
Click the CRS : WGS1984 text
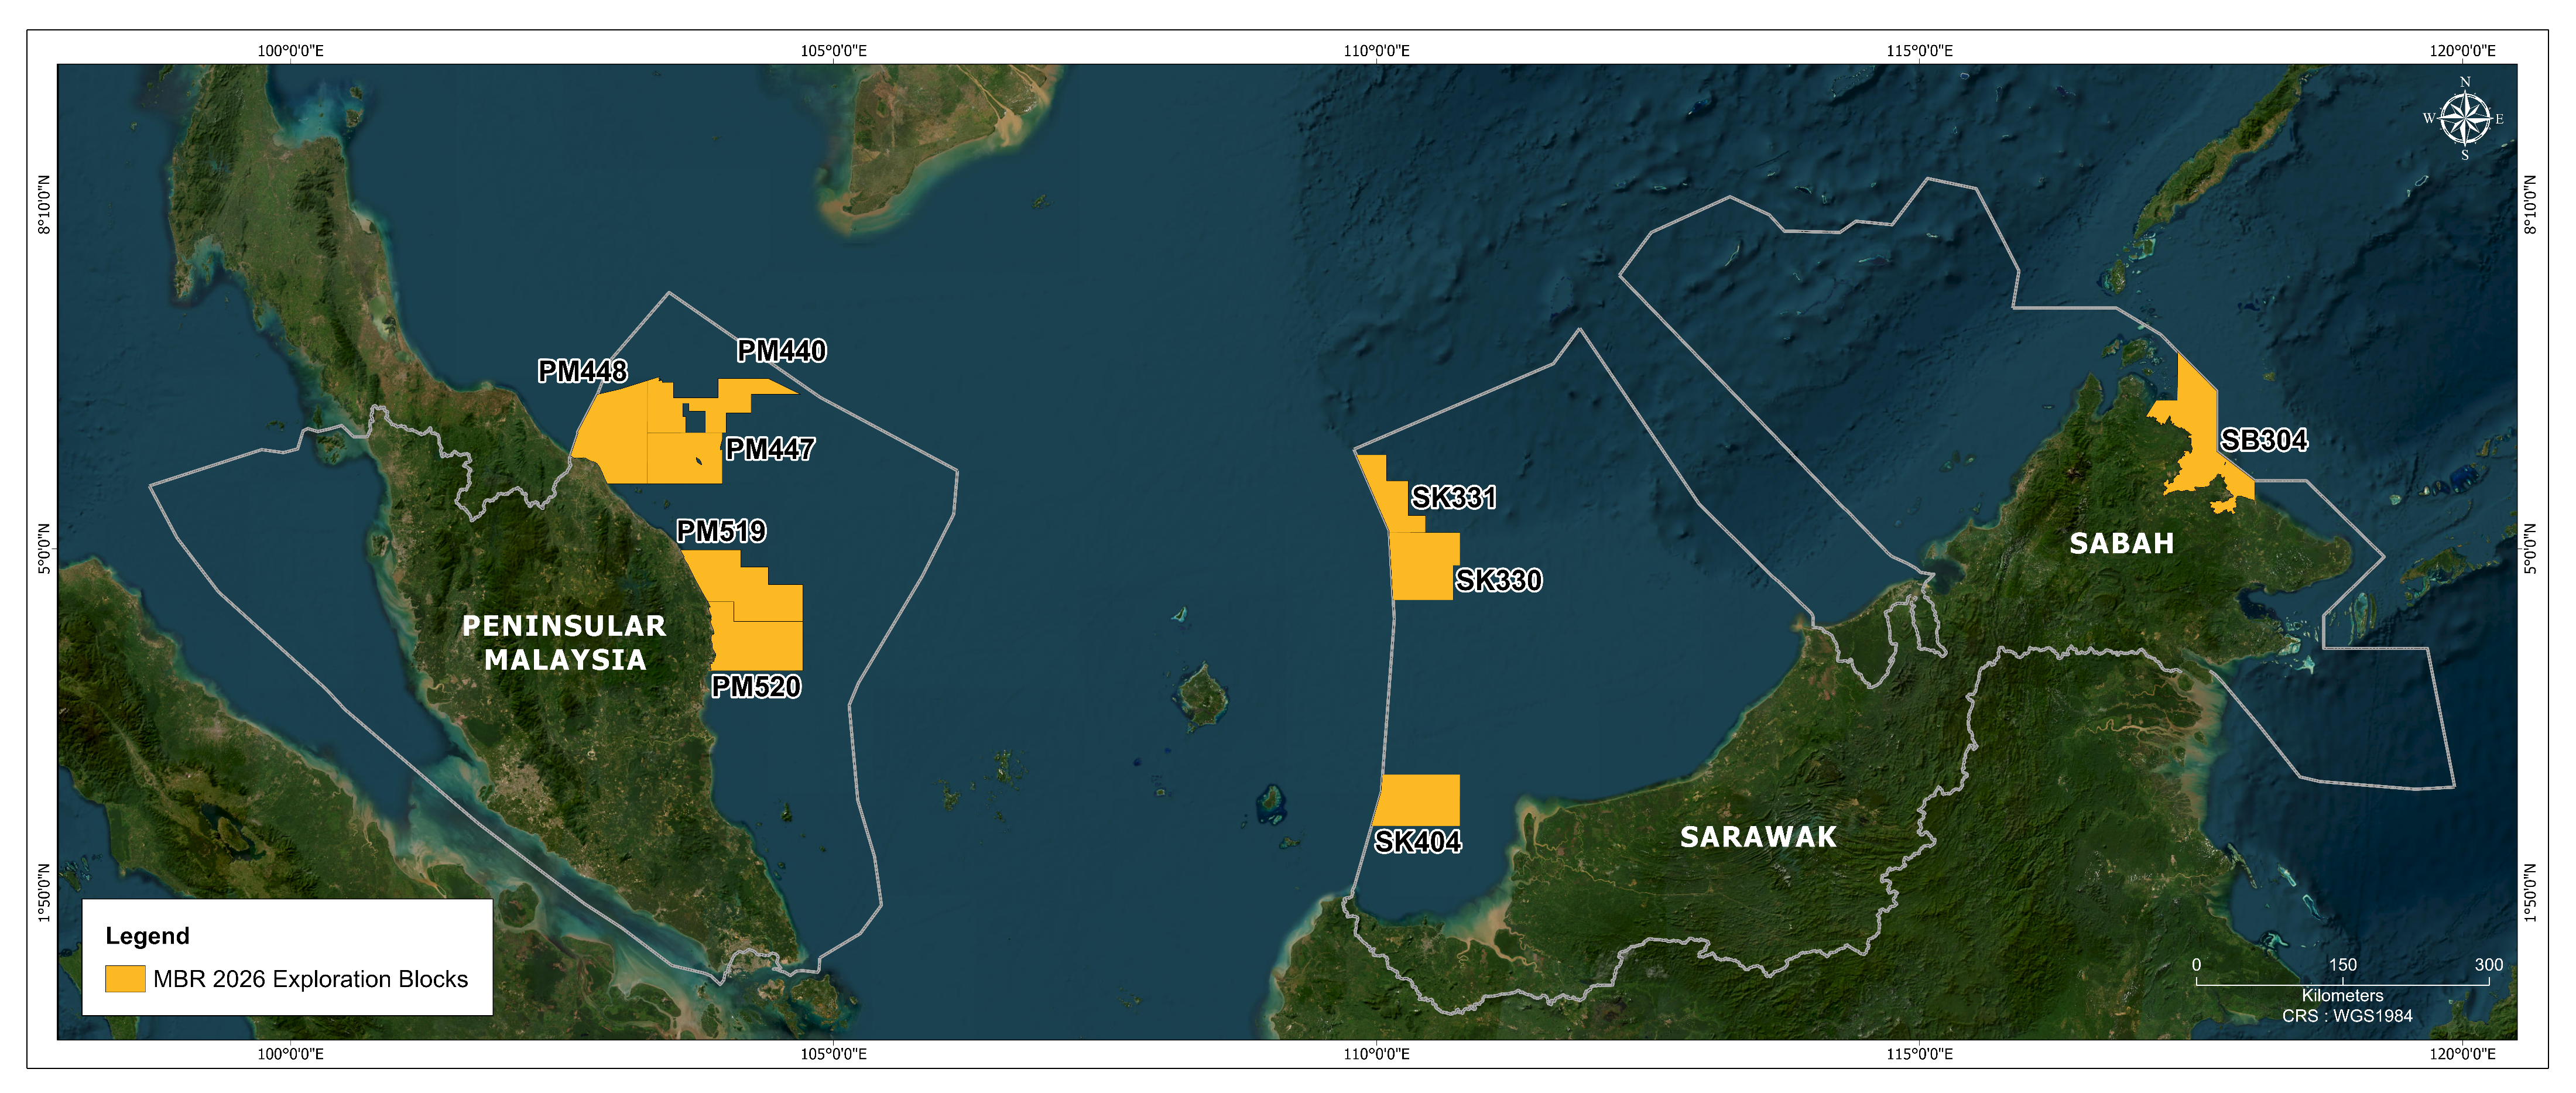(2346, 1015)
